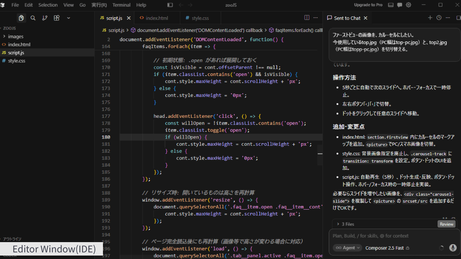Expand the hidden sidebar views chevron
The image size is (461, 259).
pyautogui.click(x=68, y=18)
